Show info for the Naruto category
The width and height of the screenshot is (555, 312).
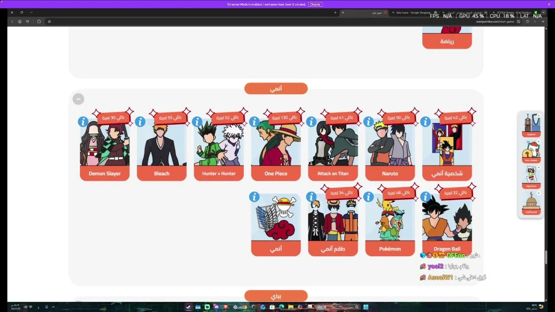(x=368, y=122)
